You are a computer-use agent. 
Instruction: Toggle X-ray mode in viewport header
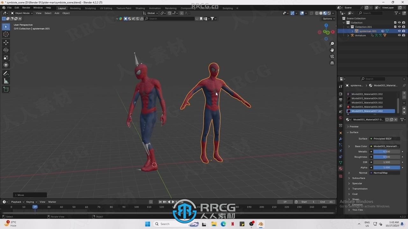tap(311, 13)
